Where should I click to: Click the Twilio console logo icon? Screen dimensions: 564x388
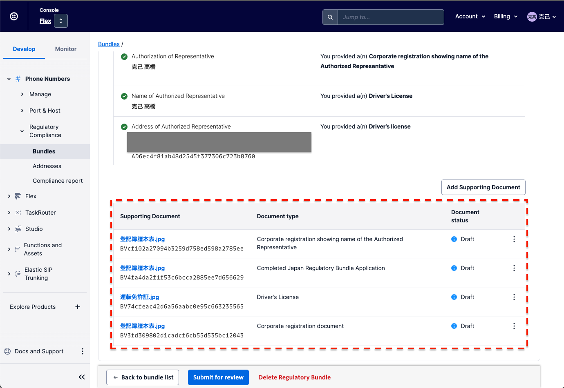(14, 16)
